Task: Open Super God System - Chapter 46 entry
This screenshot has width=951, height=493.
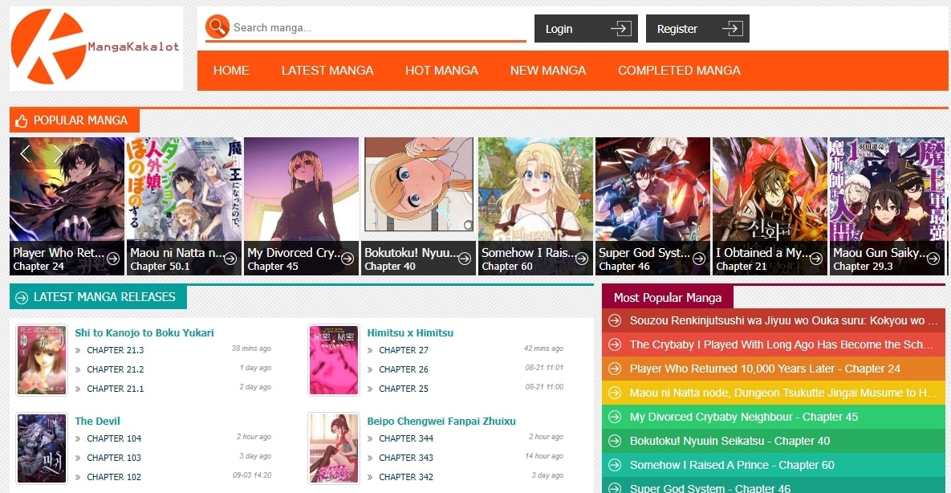Action: (774, 487)
